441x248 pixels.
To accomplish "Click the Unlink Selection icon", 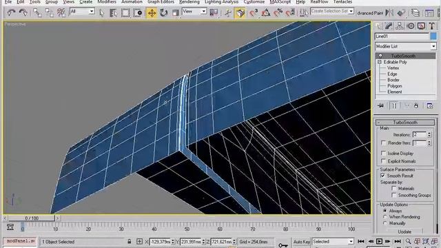I will click(49, 12).
